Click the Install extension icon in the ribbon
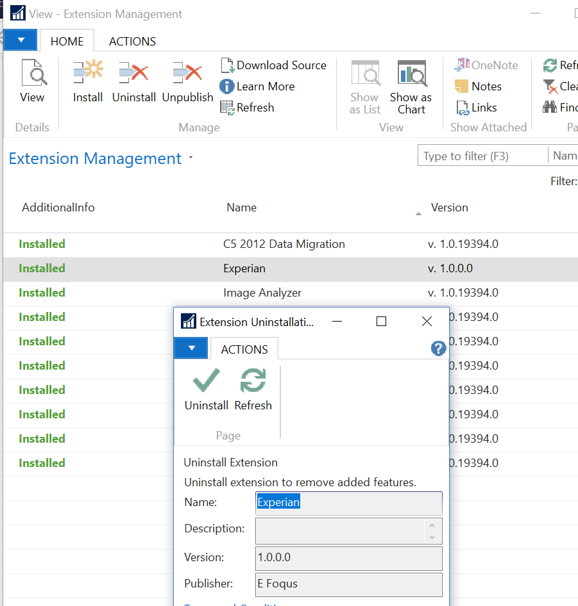578x606 pixels. click(x=88, y=72)
